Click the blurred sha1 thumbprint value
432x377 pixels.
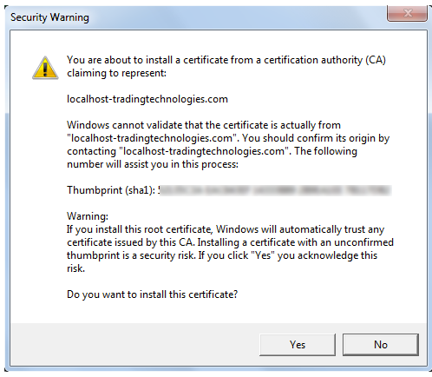276,190
